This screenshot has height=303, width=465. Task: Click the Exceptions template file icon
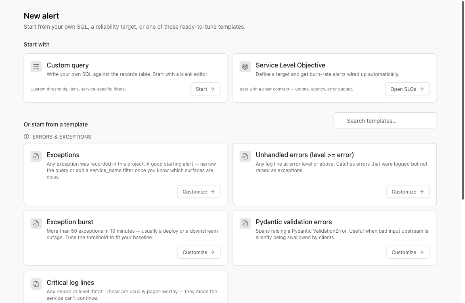tap(36, 156)
